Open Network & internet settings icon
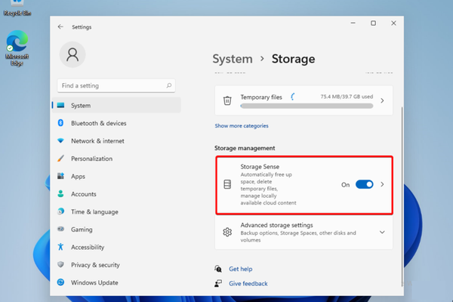 coord(60,141)
